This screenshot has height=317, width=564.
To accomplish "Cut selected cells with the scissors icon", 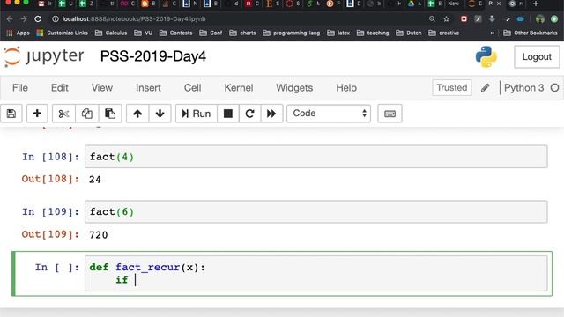I will [x=63, y=114].
